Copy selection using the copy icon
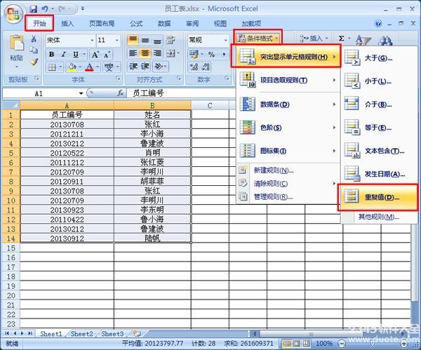The height and width of the screenshot is (350, 421). point(34,51)
